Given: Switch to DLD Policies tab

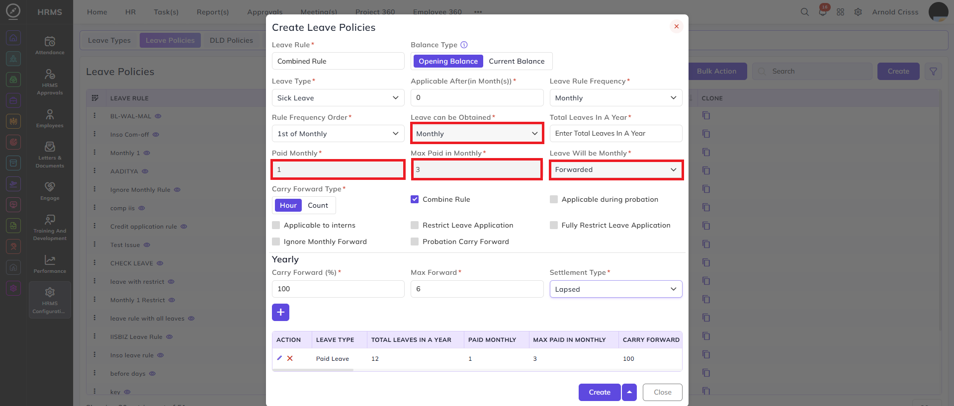Looking at the screenshot, I should (231, 40).
